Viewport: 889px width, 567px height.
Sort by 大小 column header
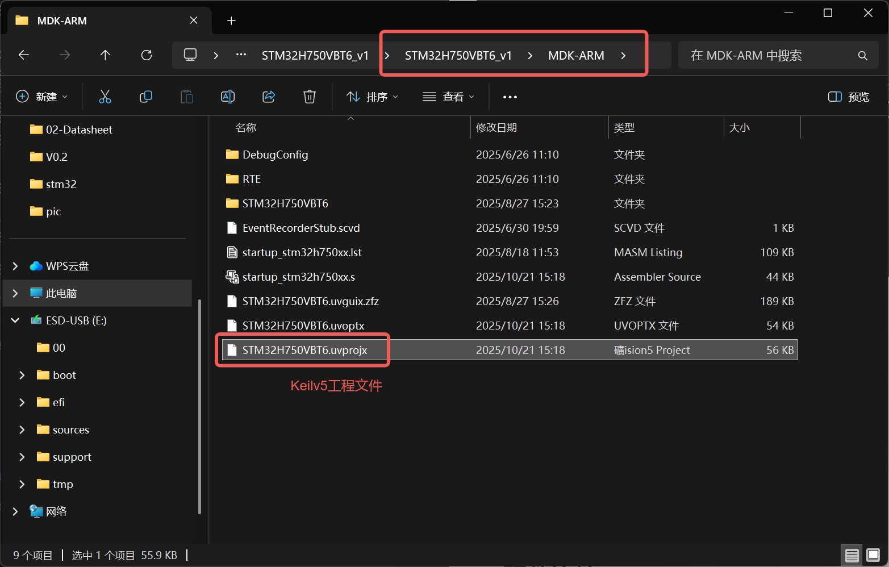point(739,128)
